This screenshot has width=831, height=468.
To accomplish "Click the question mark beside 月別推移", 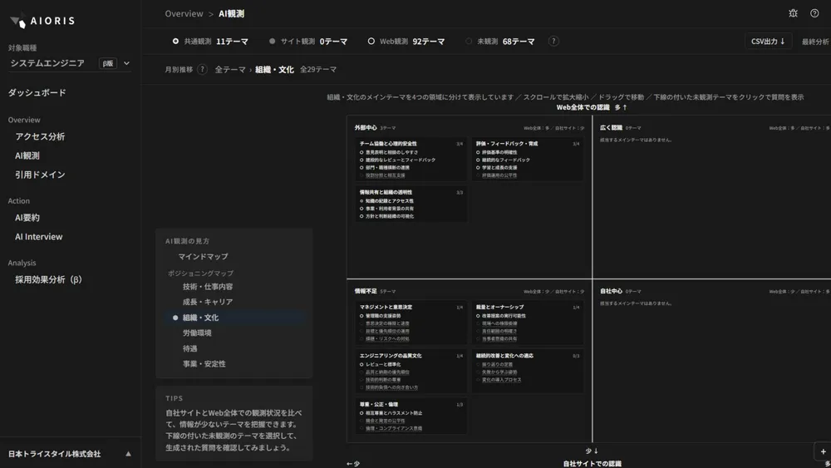I will (202, 70).
